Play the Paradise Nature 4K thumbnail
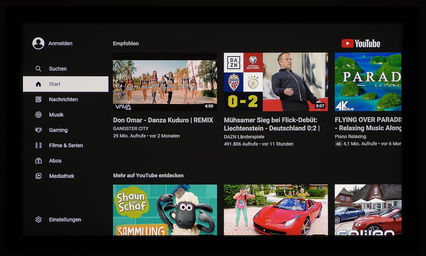 click(x=368, y=82)
